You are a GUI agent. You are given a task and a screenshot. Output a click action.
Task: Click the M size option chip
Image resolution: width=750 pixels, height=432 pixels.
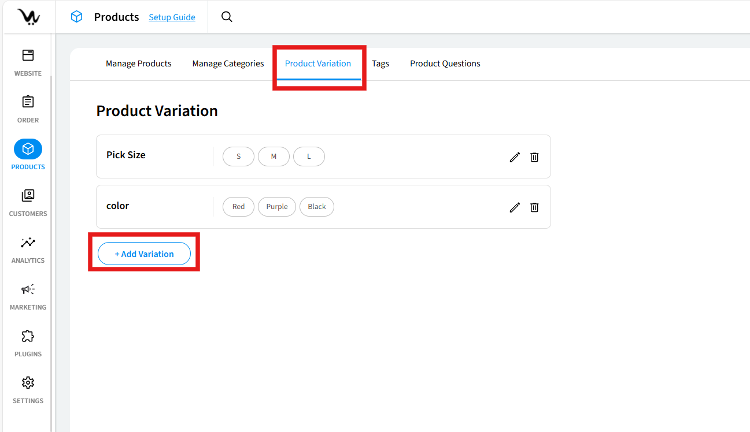tap(274, 157)
